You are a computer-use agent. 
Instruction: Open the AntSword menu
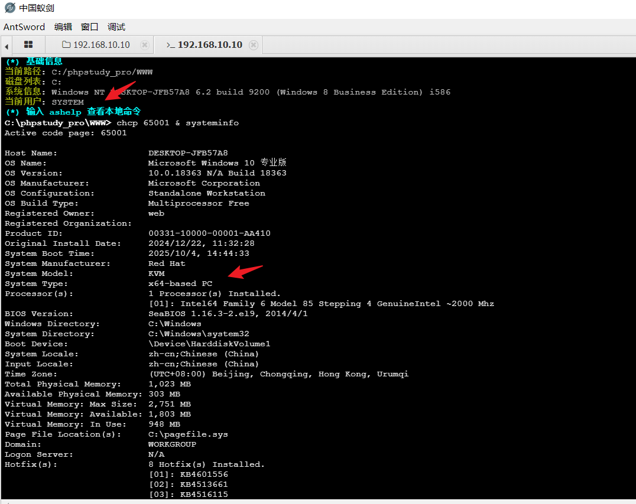pos(24,27)
